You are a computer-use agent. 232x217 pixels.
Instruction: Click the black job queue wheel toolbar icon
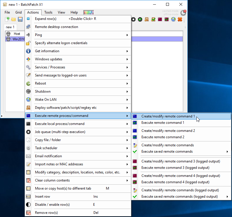[133, 19]
